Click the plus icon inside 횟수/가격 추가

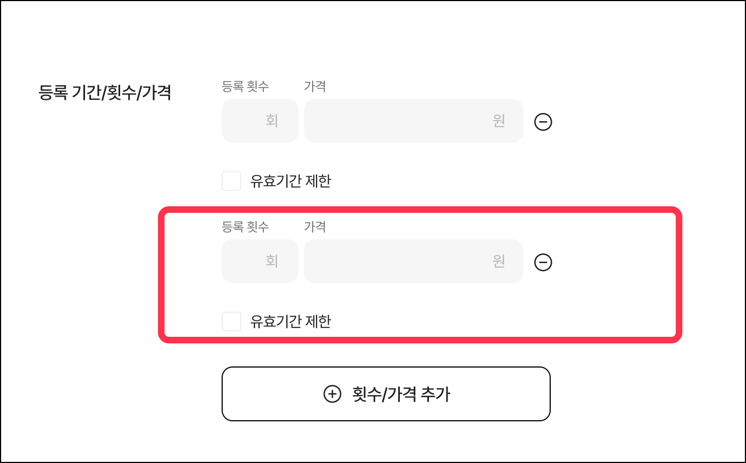(332, 394)
